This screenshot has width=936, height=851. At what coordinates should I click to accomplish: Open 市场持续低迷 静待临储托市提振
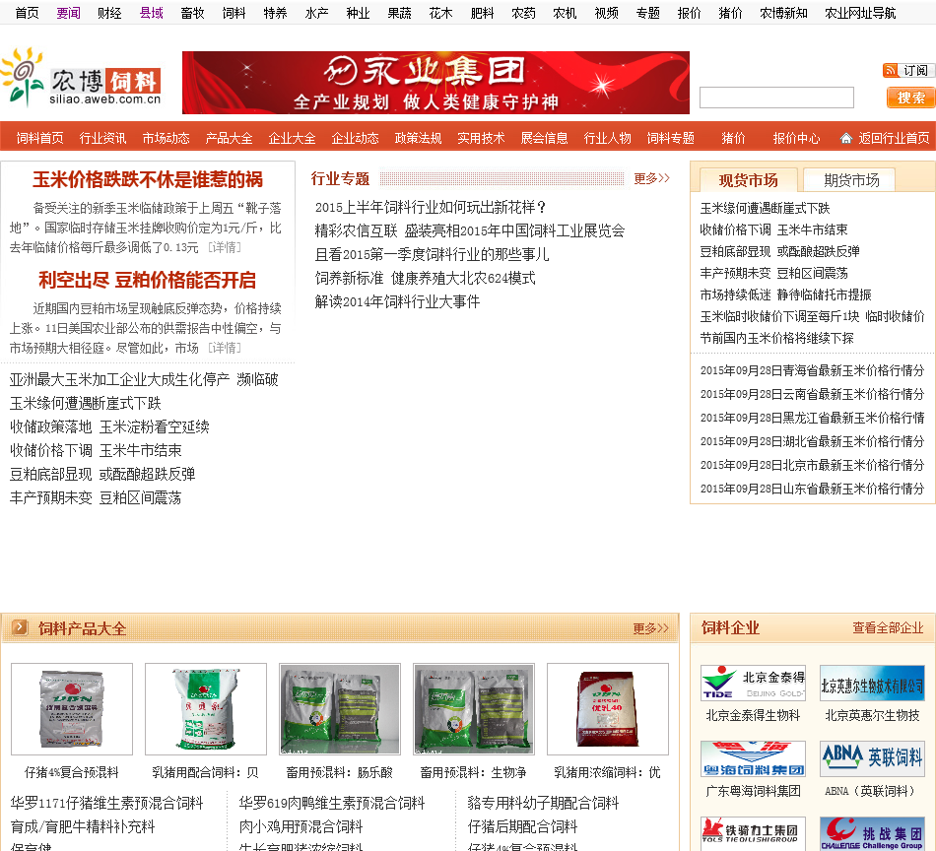(785, 295)
